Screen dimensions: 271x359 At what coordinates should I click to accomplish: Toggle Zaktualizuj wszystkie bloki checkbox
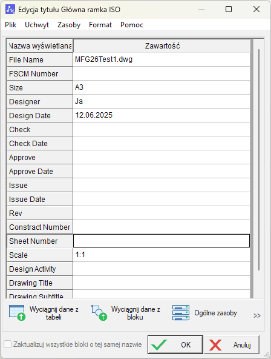pyautogui.click(x=7, y=344)
